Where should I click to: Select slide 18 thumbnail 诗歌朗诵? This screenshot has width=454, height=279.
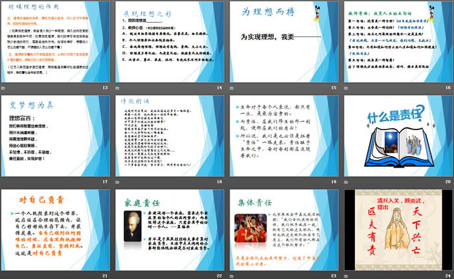coord(170,136)
